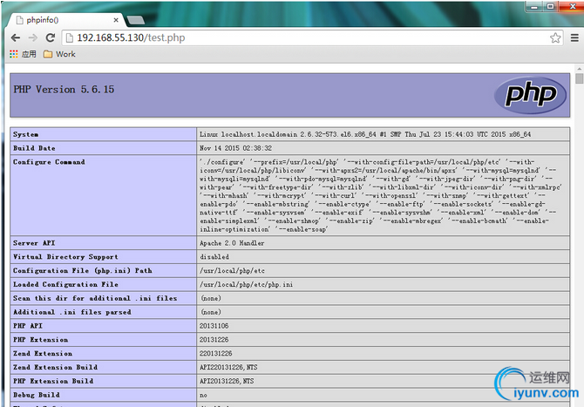Viewport: 584px width, 407px height.
Task: Click the page file icon in the address bar
Action: point(69,37)
